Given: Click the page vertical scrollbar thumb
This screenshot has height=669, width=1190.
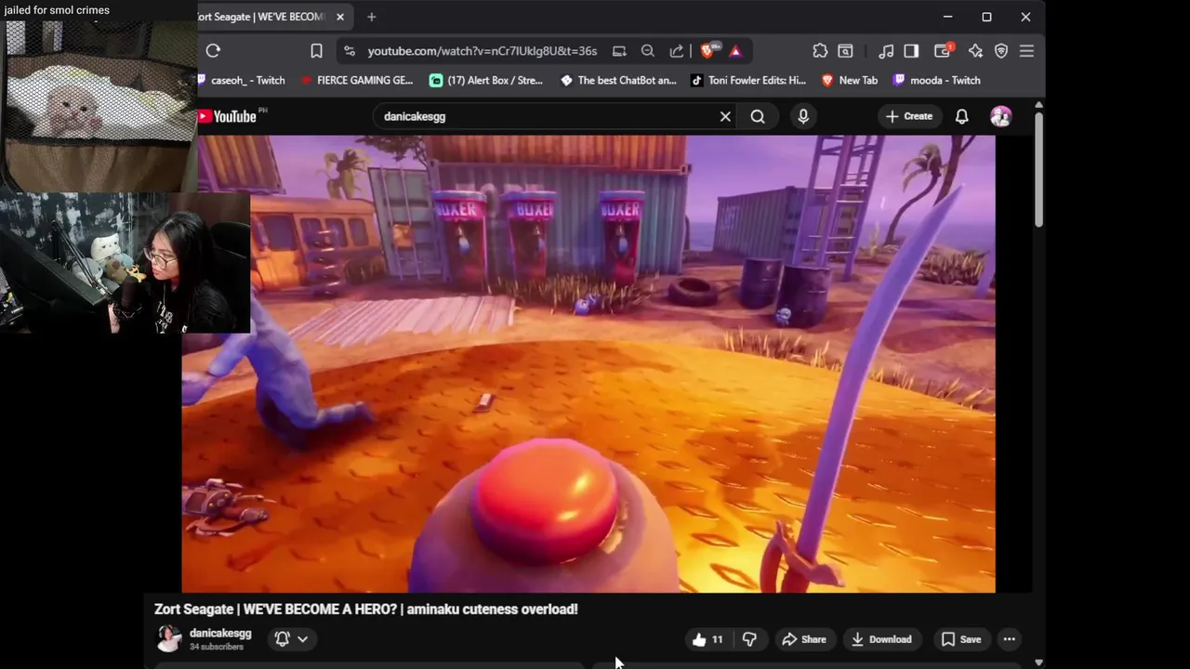Looking at the screenshot, I should point(1038,168).
